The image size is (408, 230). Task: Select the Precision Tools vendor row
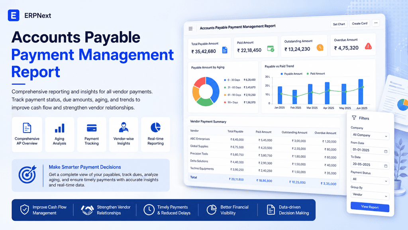click(264, 155)
